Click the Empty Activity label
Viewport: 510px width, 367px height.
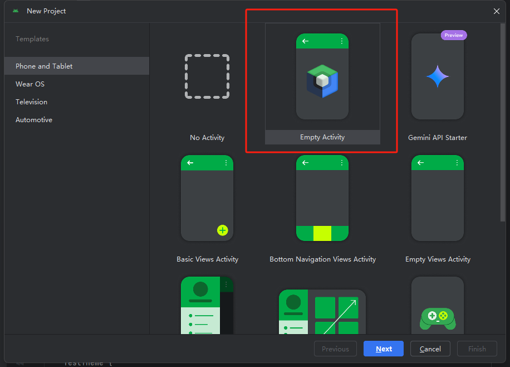[x=322, y=137]
